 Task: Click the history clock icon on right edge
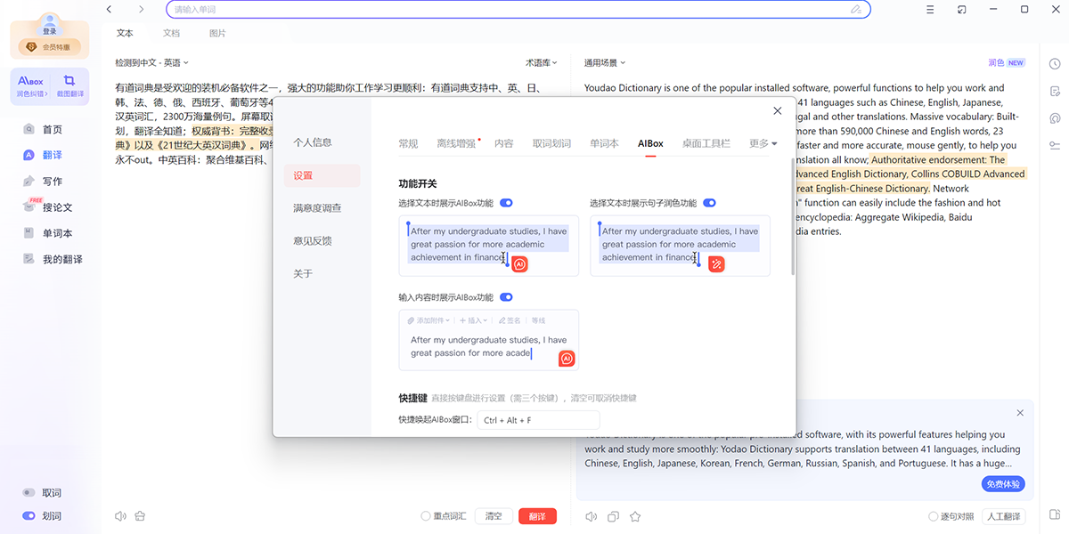1055,64
